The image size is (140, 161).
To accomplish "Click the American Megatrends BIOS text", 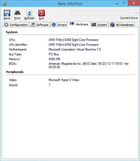I will click(x=89, y=65).
